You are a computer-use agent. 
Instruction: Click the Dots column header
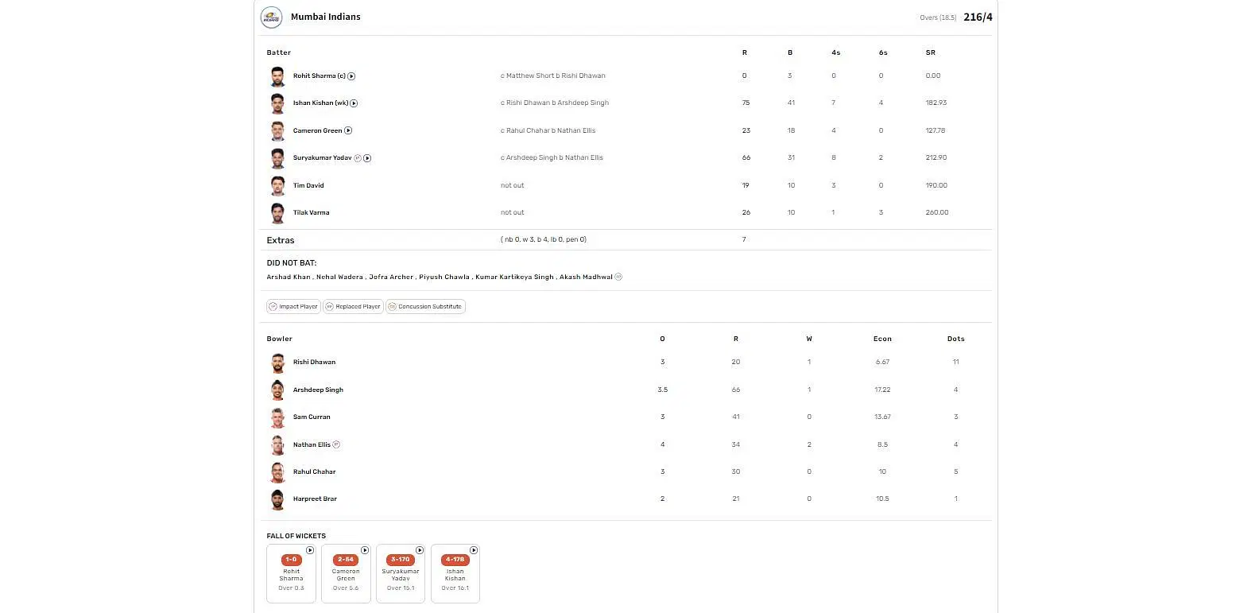click(x=955, y=339)
